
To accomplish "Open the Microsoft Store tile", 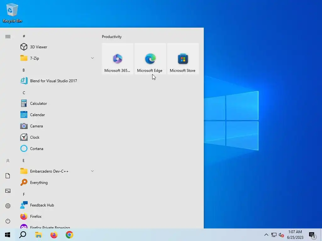I will [183, 59].
